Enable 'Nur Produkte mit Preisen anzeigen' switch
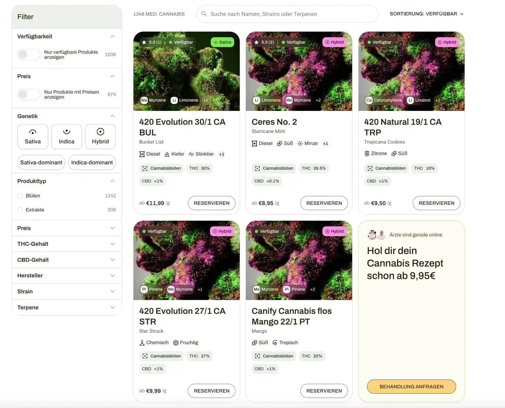The height and width of the screenshot is (408, 505). tap(29, 94)
